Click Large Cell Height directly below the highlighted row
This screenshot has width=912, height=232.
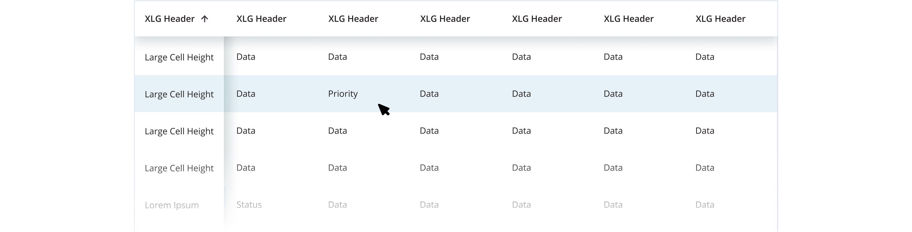(179, 131)
